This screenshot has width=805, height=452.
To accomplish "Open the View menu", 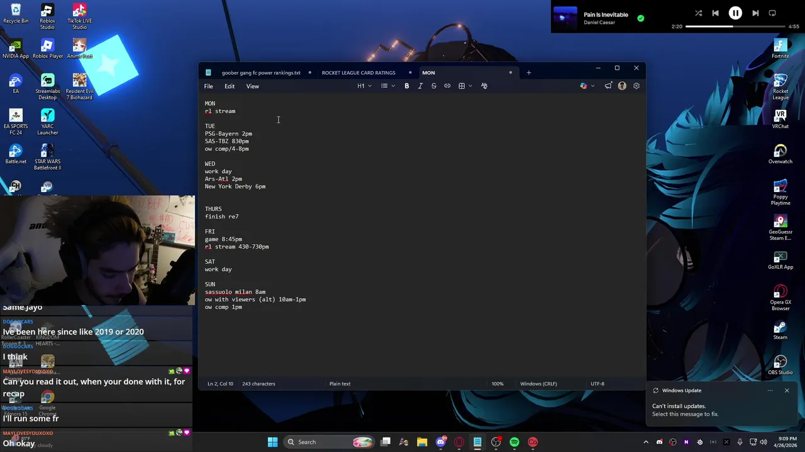I will click(x=252, y=86).
